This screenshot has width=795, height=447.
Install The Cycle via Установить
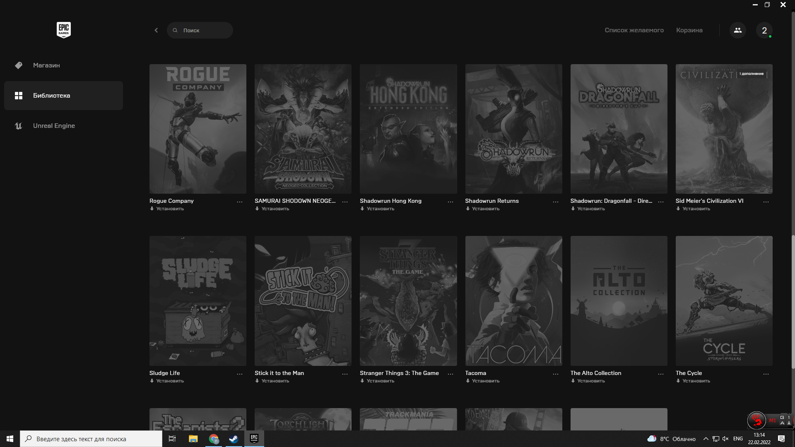click(693, 381)
